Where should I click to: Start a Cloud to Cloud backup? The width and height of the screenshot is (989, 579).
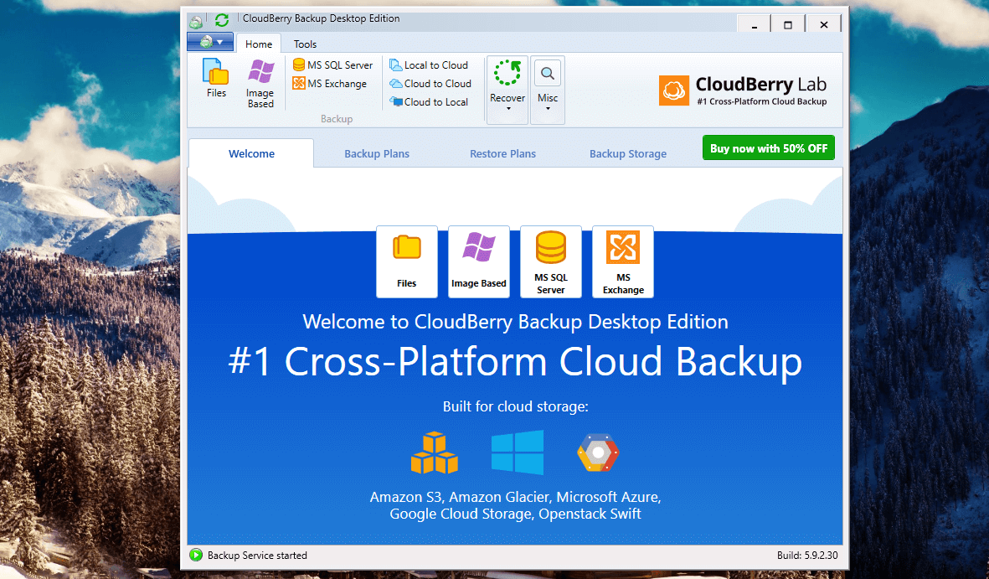(x=430, y=84)
